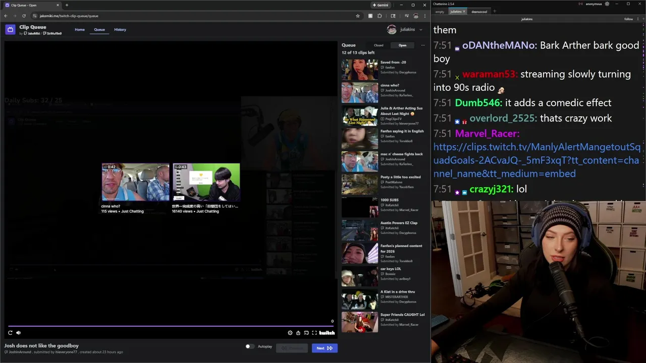The width and height of the screenshot is (646, 363).
Task: Select 'car keys LOL' queue clip
Action: (384, 276)
